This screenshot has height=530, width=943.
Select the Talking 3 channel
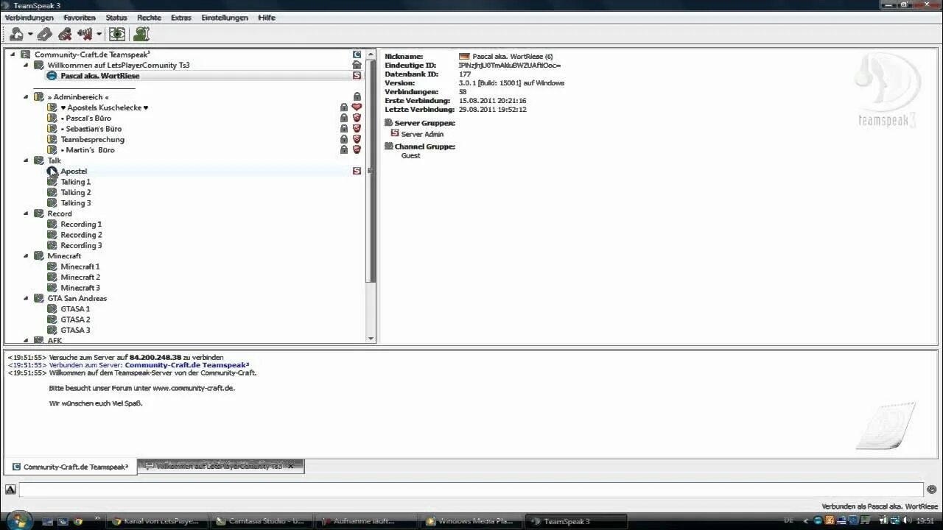point(76,203)
